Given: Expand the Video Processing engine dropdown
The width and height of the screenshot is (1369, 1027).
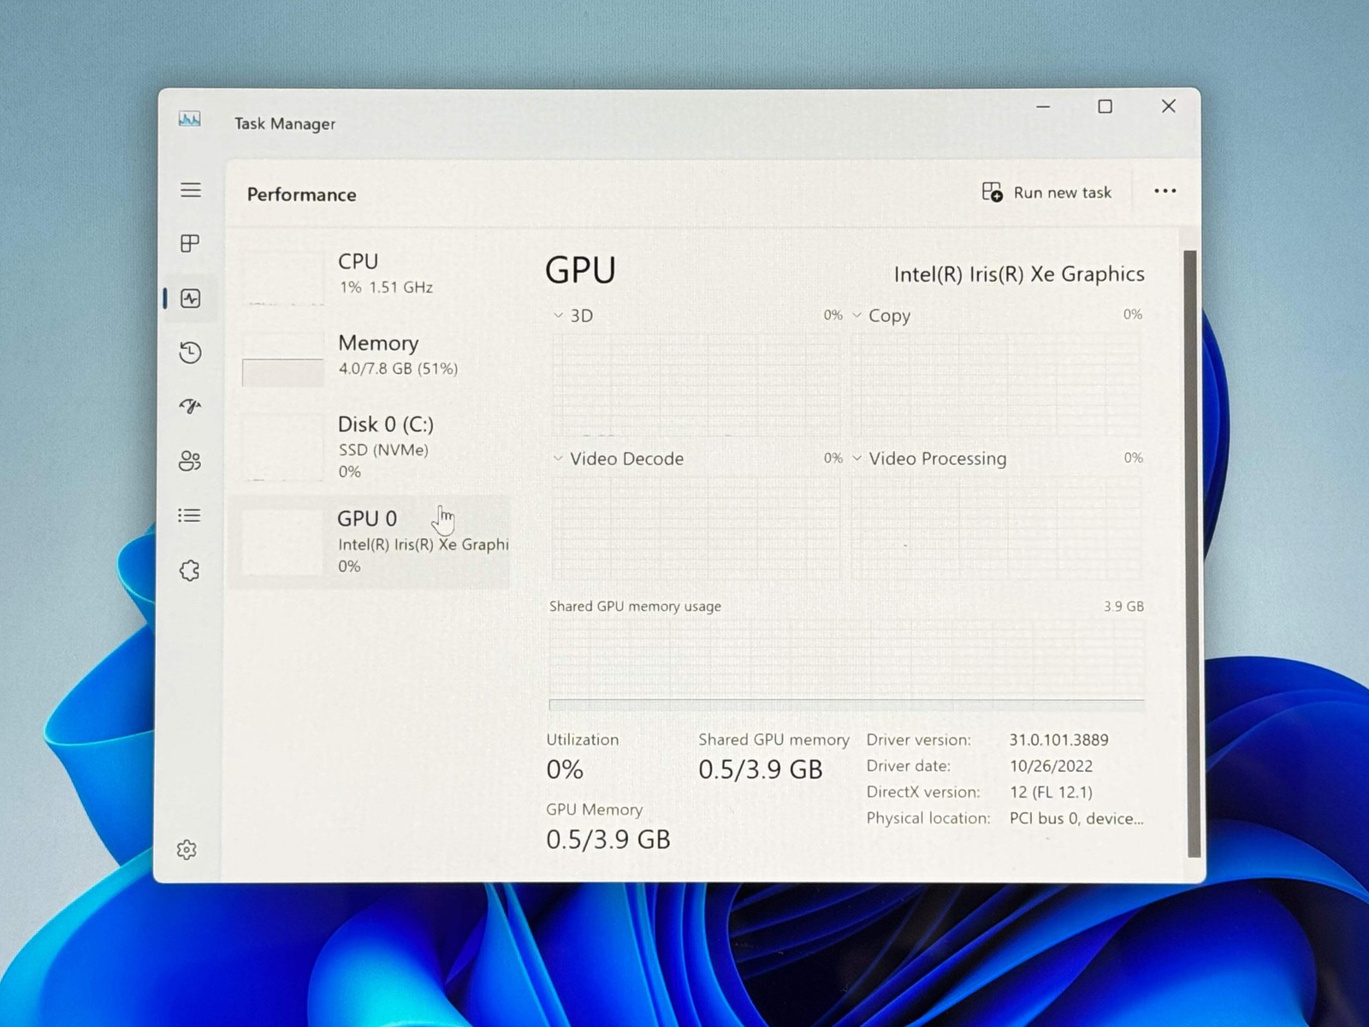Looking at the screenshot, I should [929, 459].
